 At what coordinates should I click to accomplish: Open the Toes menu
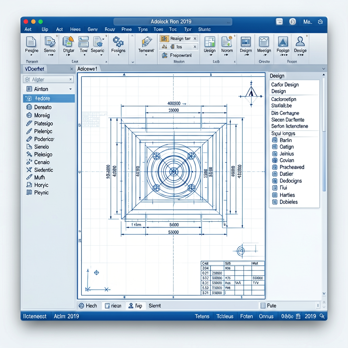click(x=158, y=29)
